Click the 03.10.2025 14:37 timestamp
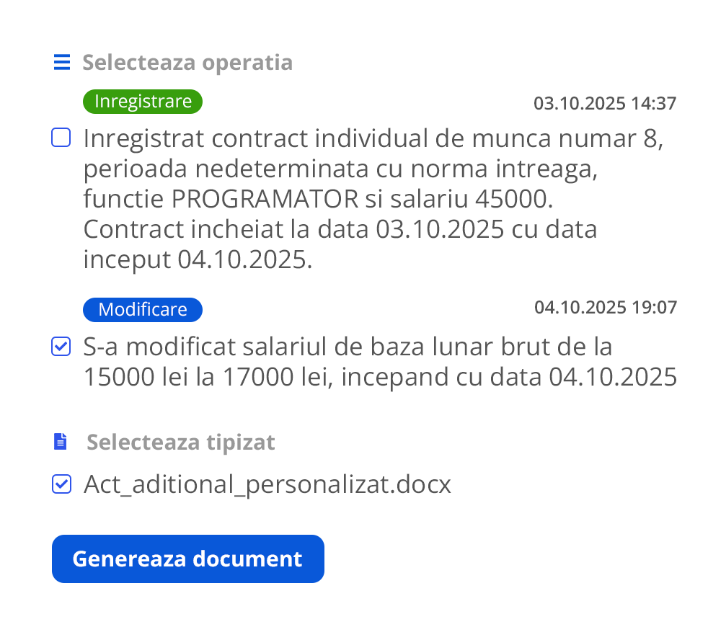 click(604, 104)
